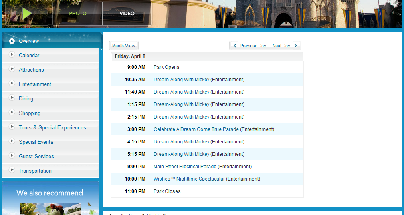Click the arrow icon beside Attractions
Viewport: 404px width, 215px height.
pos(12,69)
